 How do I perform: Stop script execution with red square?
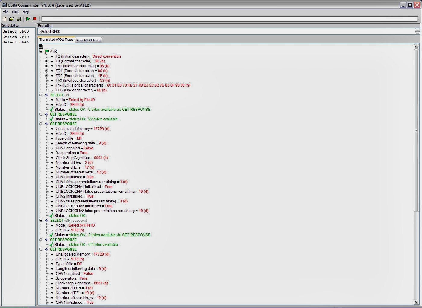coord(35,19)
